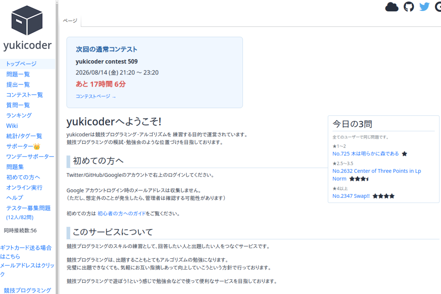This screenshot has height=294, width=441.
Task: Click the テスター募集問題 sidebar link
Action: point(28,208)
